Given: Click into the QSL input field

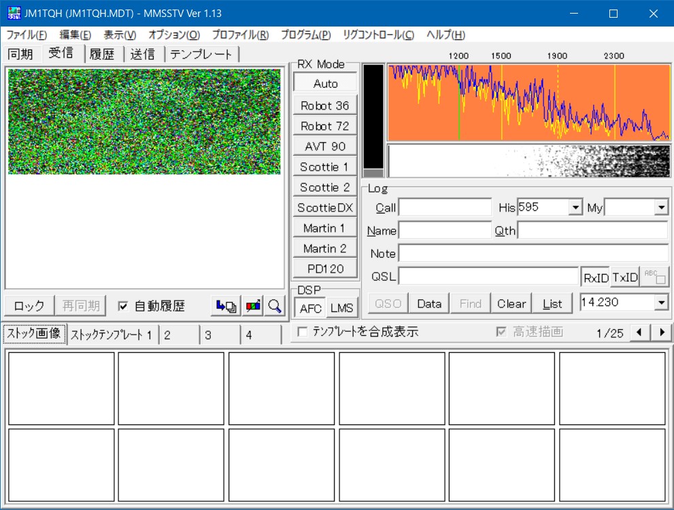Looking at the screenshot, I should (x=488, y=276).
